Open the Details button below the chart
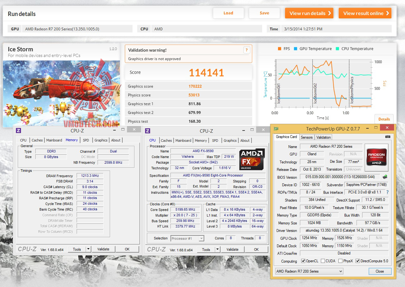 click(384, 119)
